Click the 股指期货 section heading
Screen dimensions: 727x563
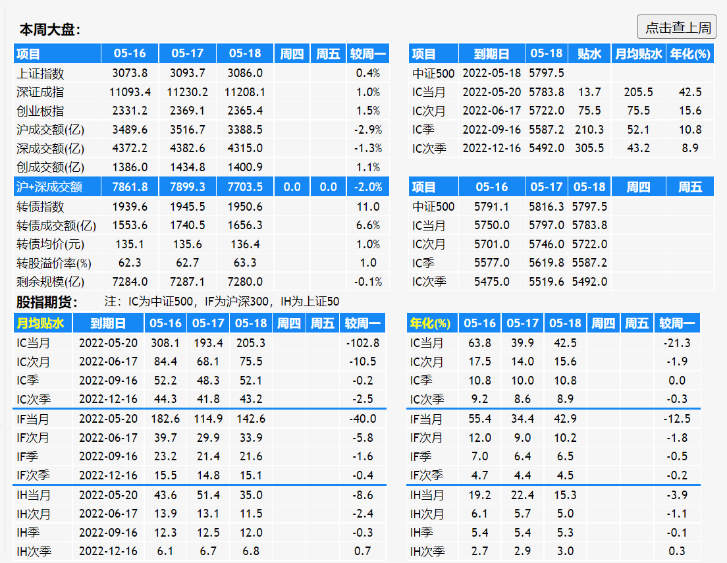47,302
